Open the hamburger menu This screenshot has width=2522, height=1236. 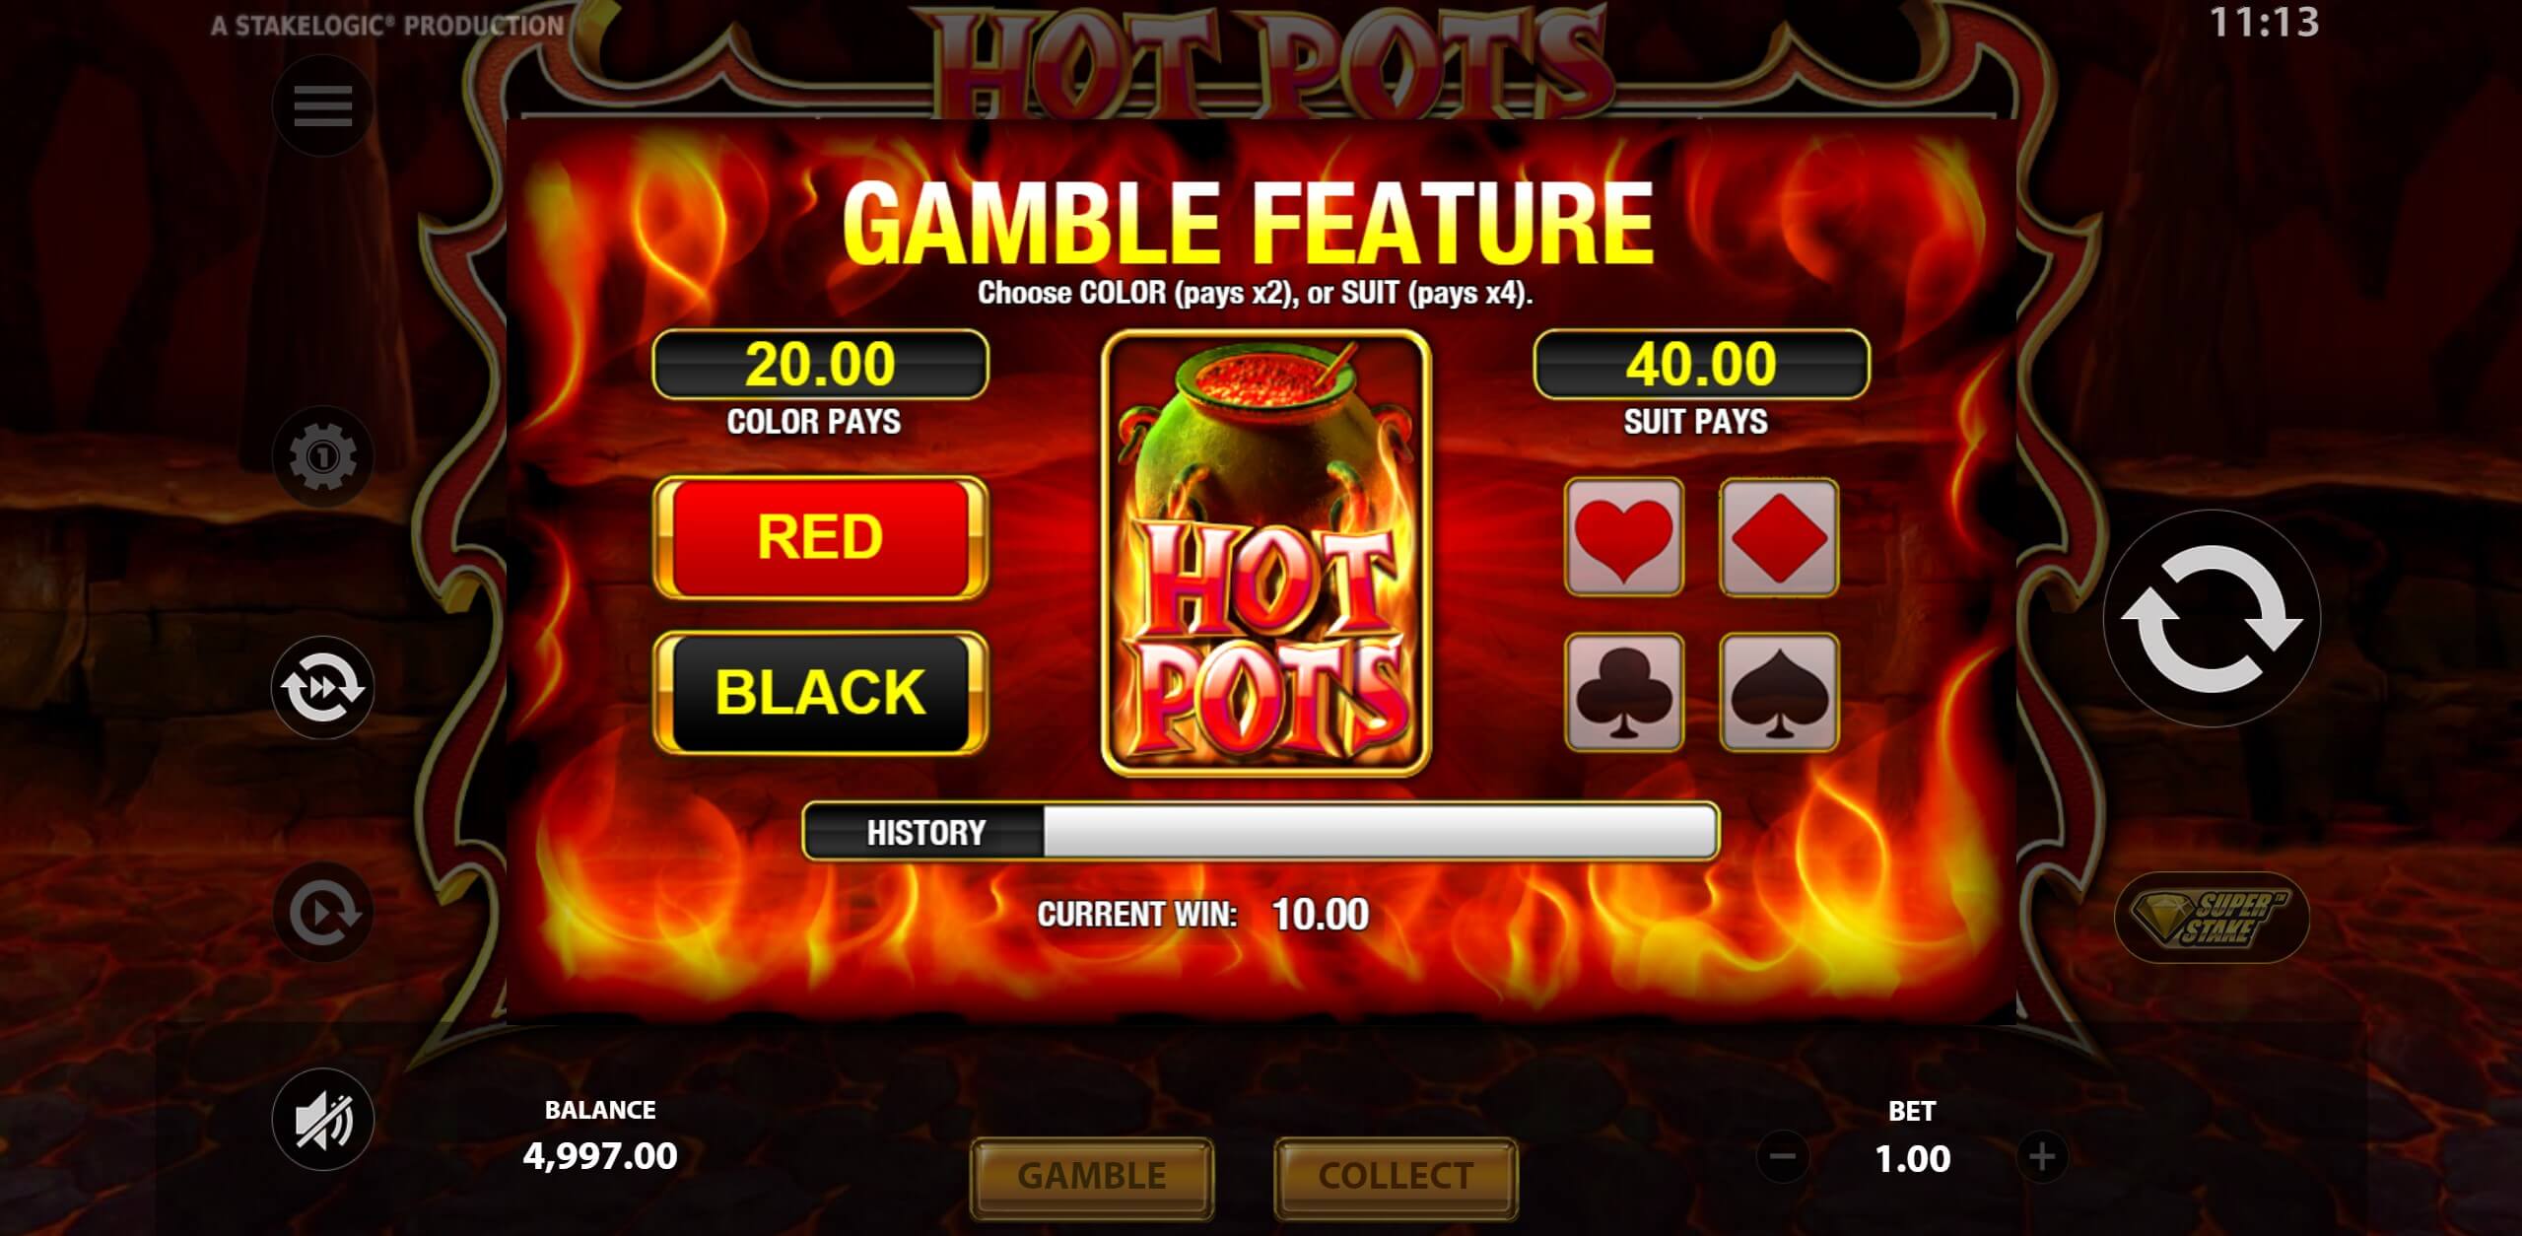[x=322, y=105]
